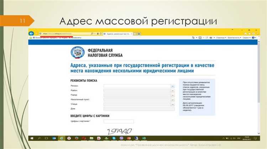Open the Windows Start button in taskbar
Screen dimensions: 267x149
click(x=32, y=138)
